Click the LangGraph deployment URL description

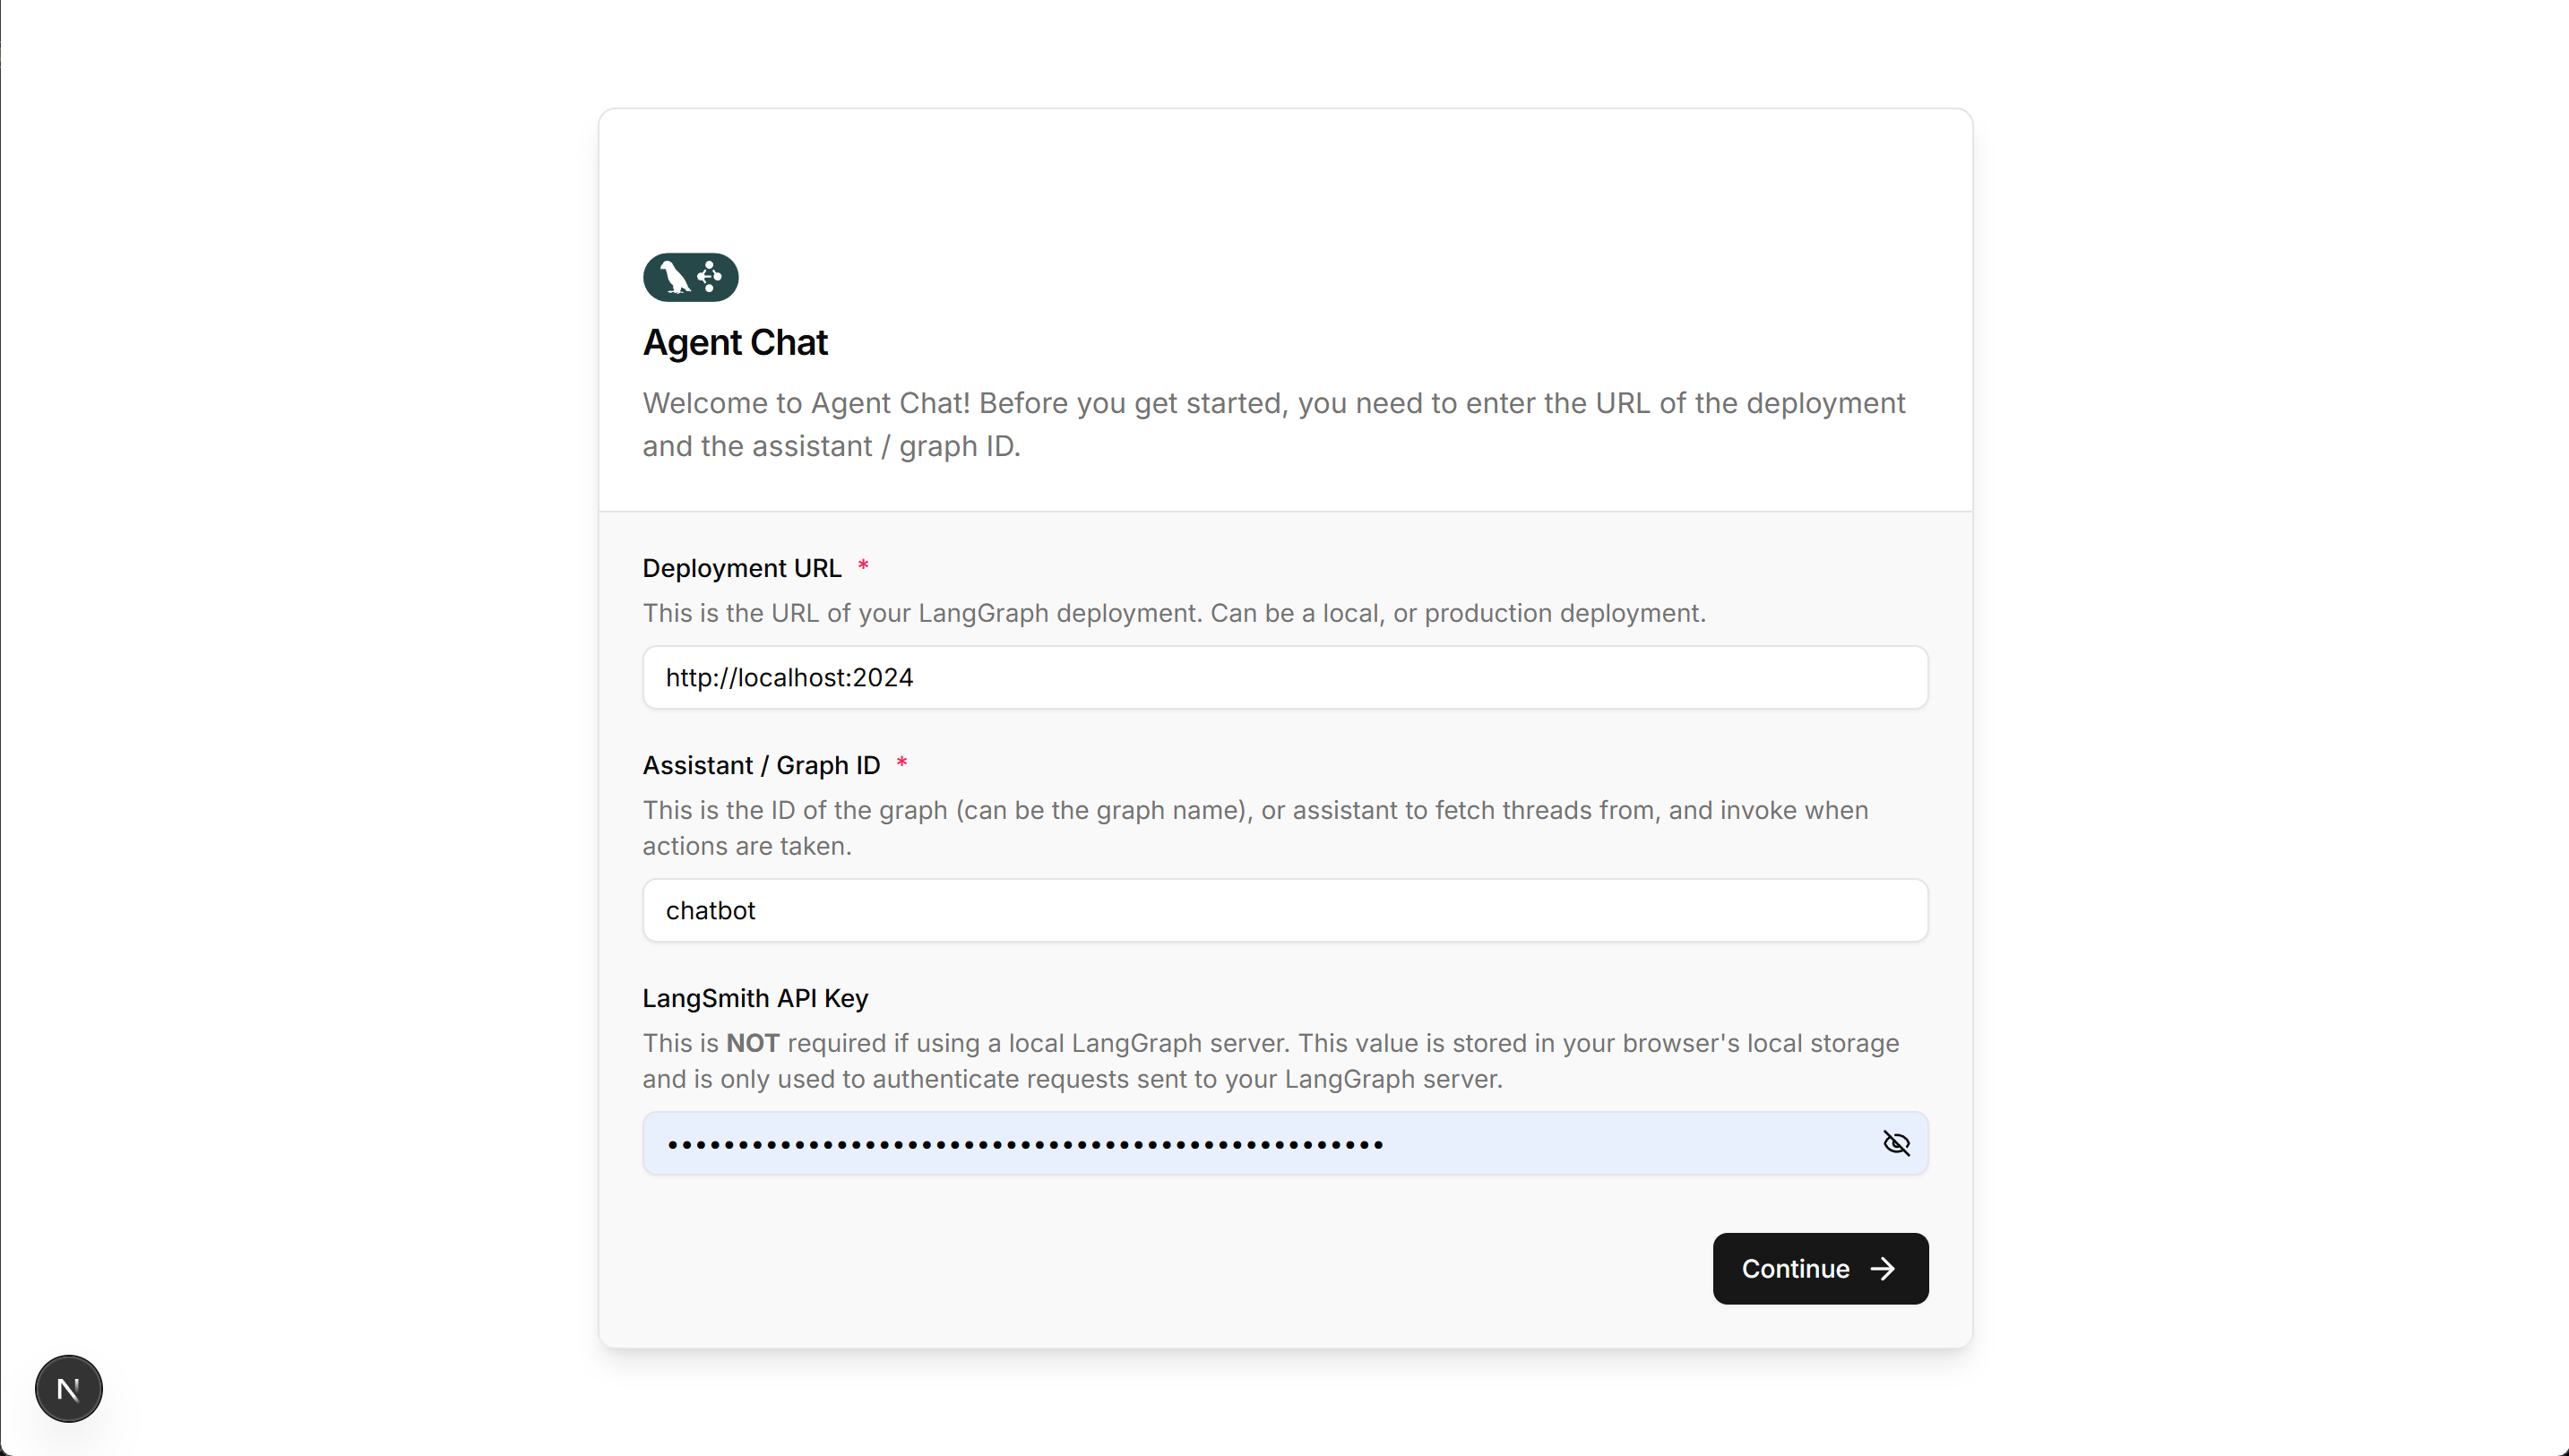tap(1174, 613)
